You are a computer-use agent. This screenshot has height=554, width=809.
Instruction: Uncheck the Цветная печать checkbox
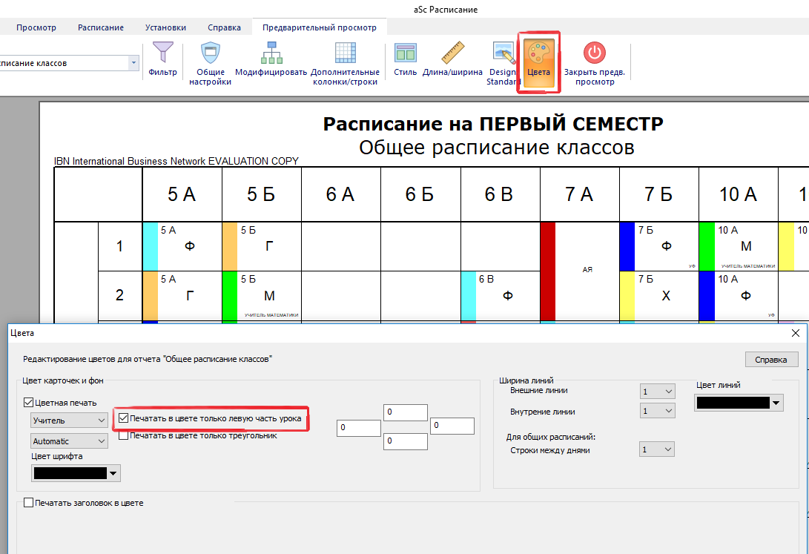pyautogui.click(x=29, y=403)
